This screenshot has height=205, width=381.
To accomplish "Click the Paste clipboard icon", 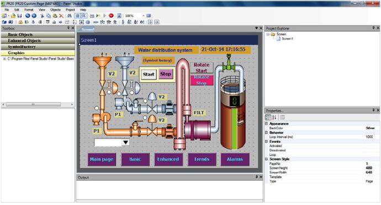I will pyautogui.click(x=55, y=15).
